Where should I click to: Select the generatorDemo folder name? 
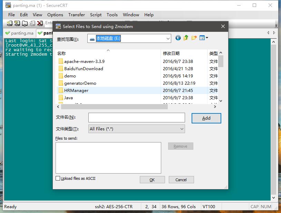[80, 83]
